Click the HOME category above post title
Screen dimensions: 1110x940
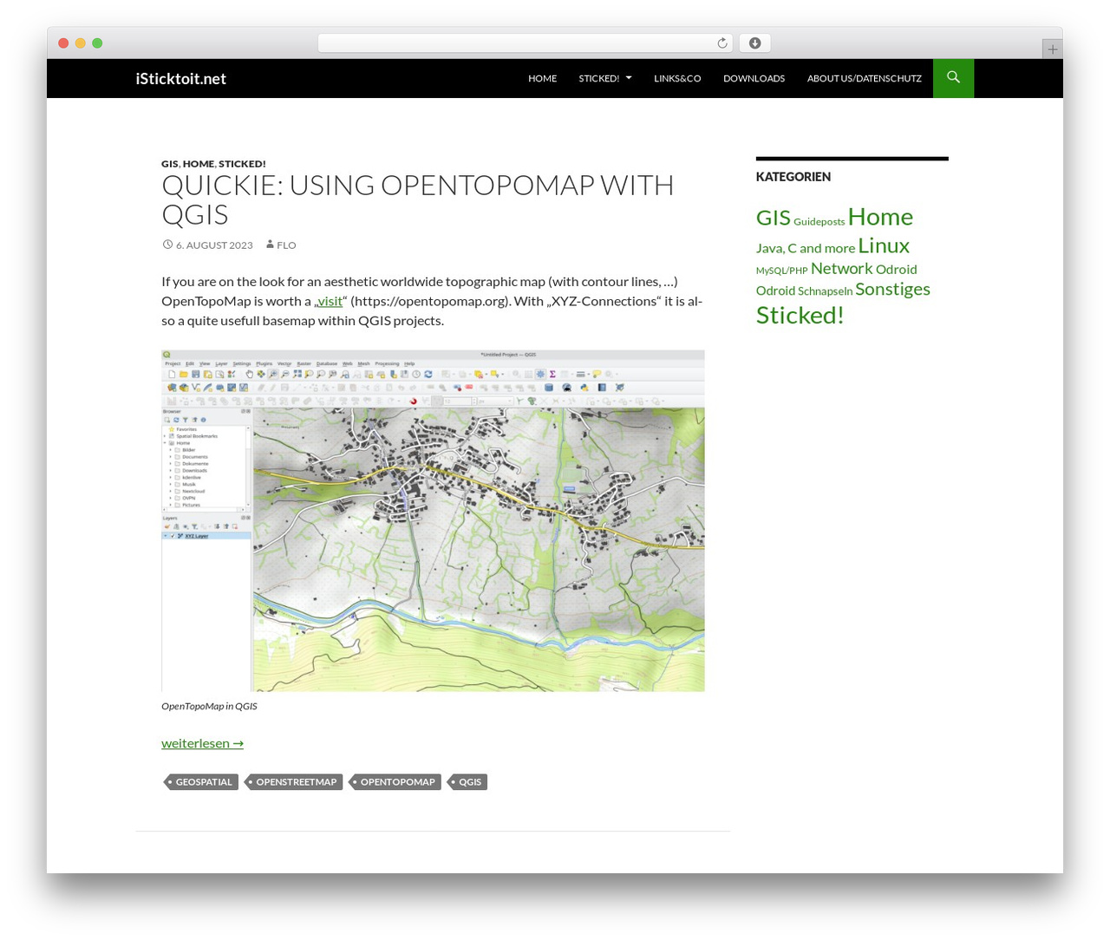(x=198, y=163)
